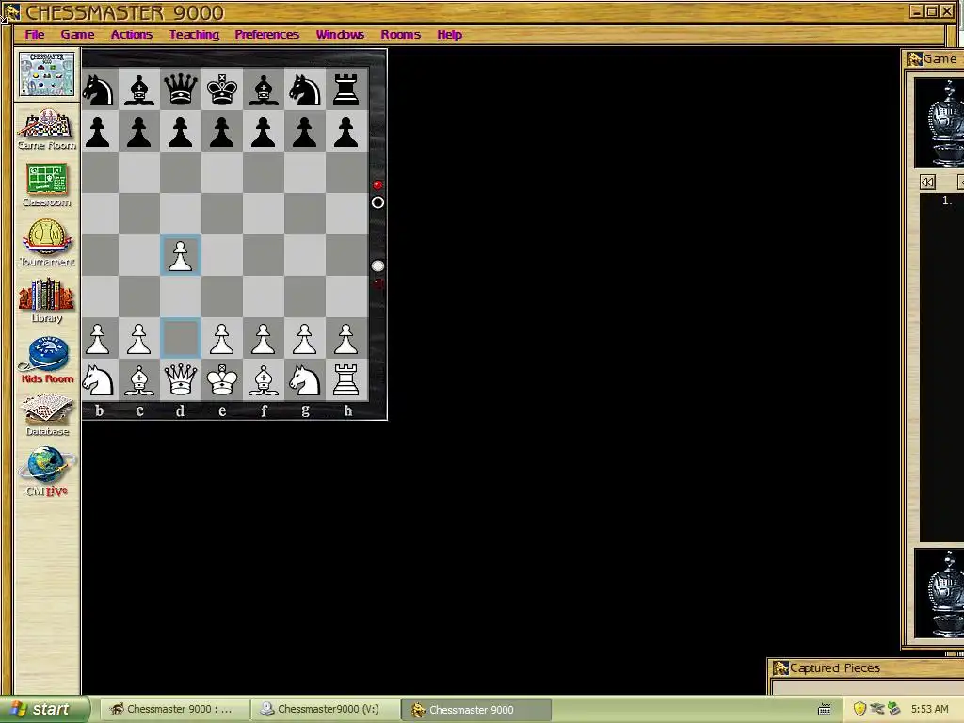Select the white knight on g1

[x=305, y=379]
